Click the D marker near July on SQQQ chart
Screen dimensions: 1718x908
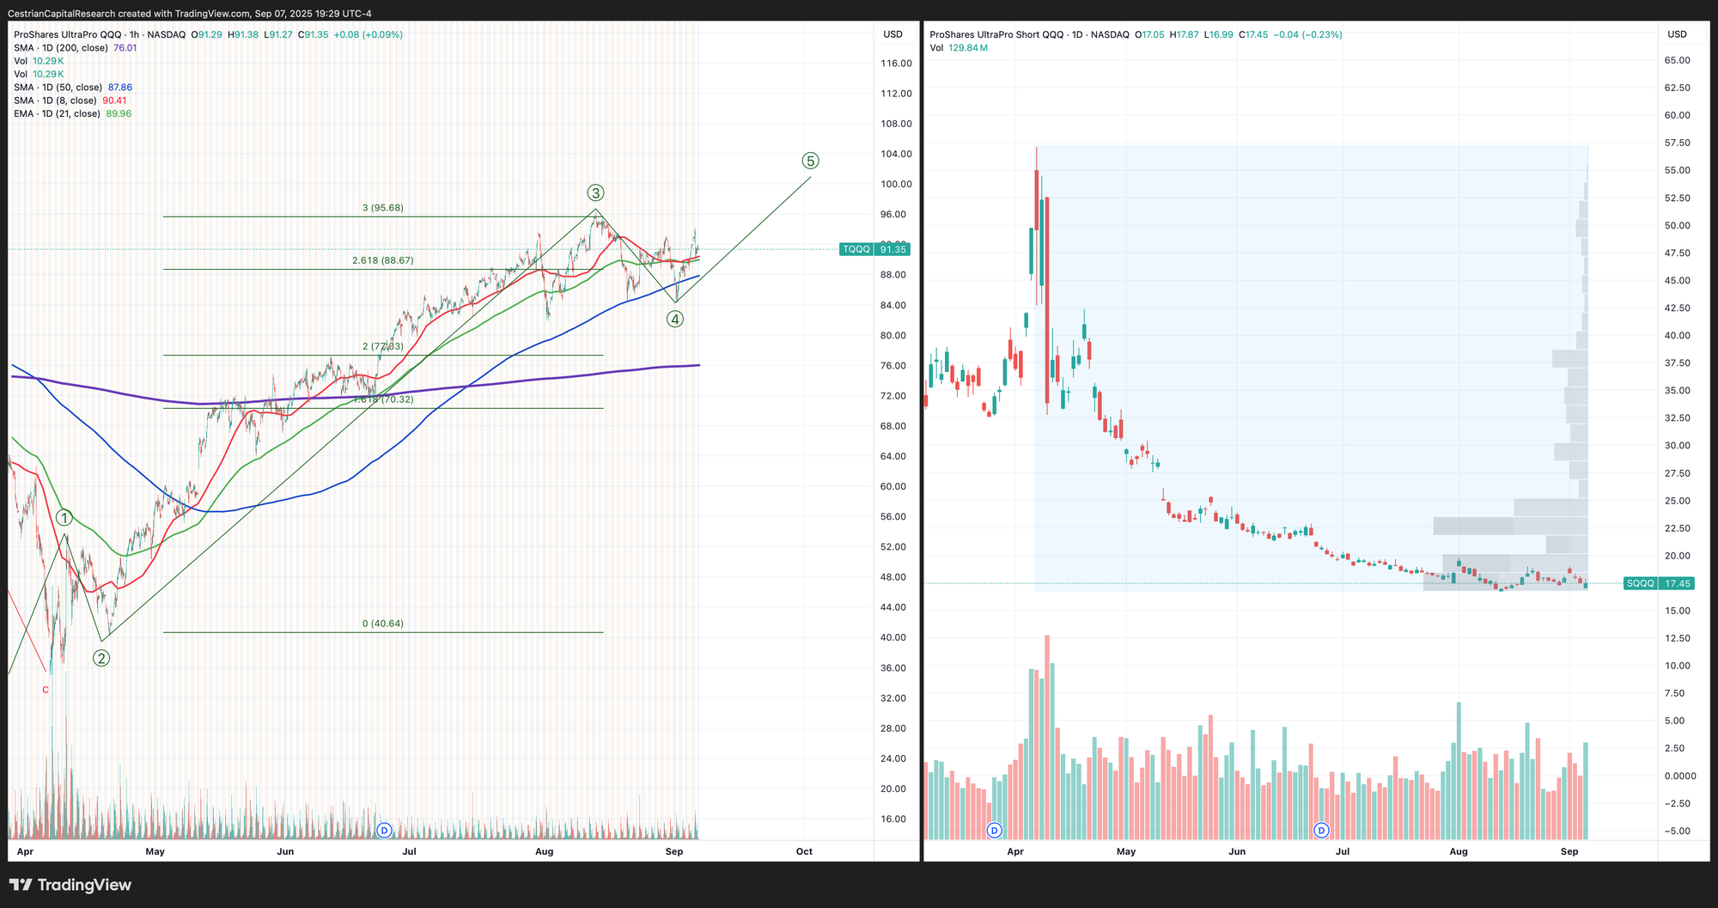[x=1321, y=830]
